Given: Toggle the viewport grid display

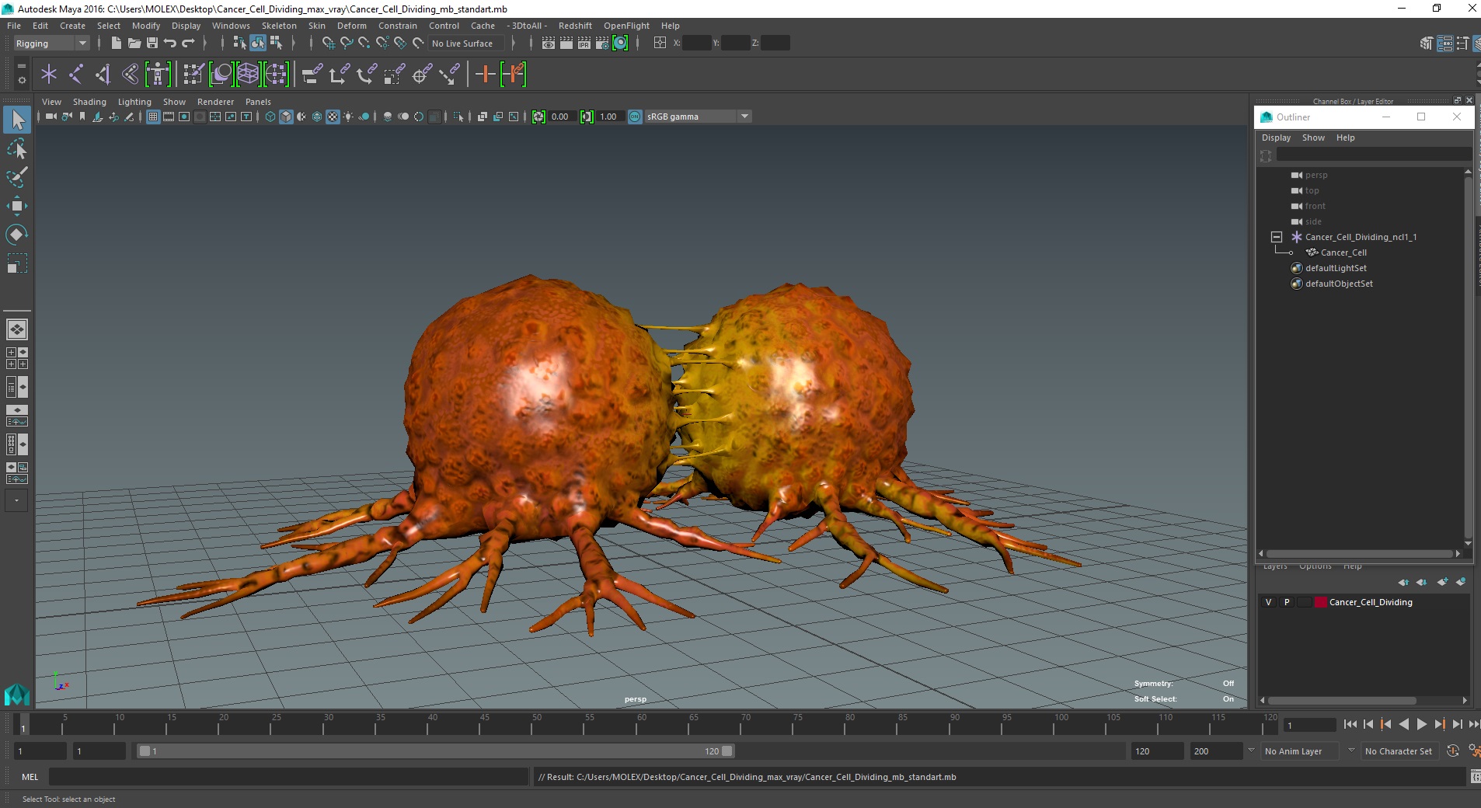Looking at the screenshot, I should [153, 117].
